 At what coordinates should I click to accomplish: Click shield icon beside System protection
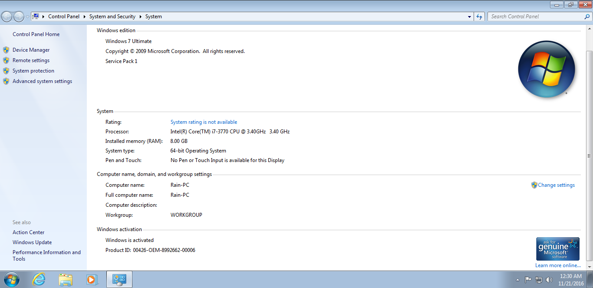point(6,71)
